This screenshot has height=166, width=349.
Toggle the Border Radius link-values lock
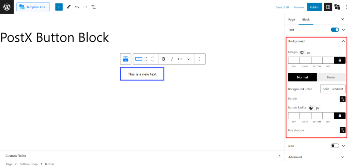340,116
